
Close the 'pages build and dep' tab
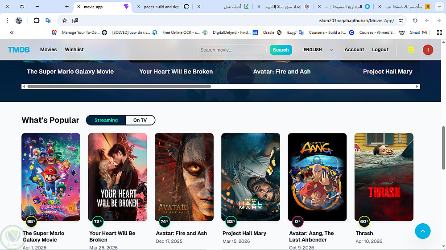click(139, 7)
